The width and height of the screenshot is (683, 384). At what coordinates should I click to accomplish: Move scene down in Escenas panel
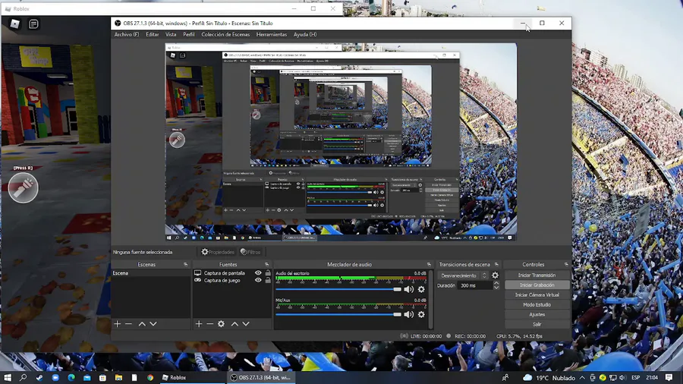coord(153,324)
